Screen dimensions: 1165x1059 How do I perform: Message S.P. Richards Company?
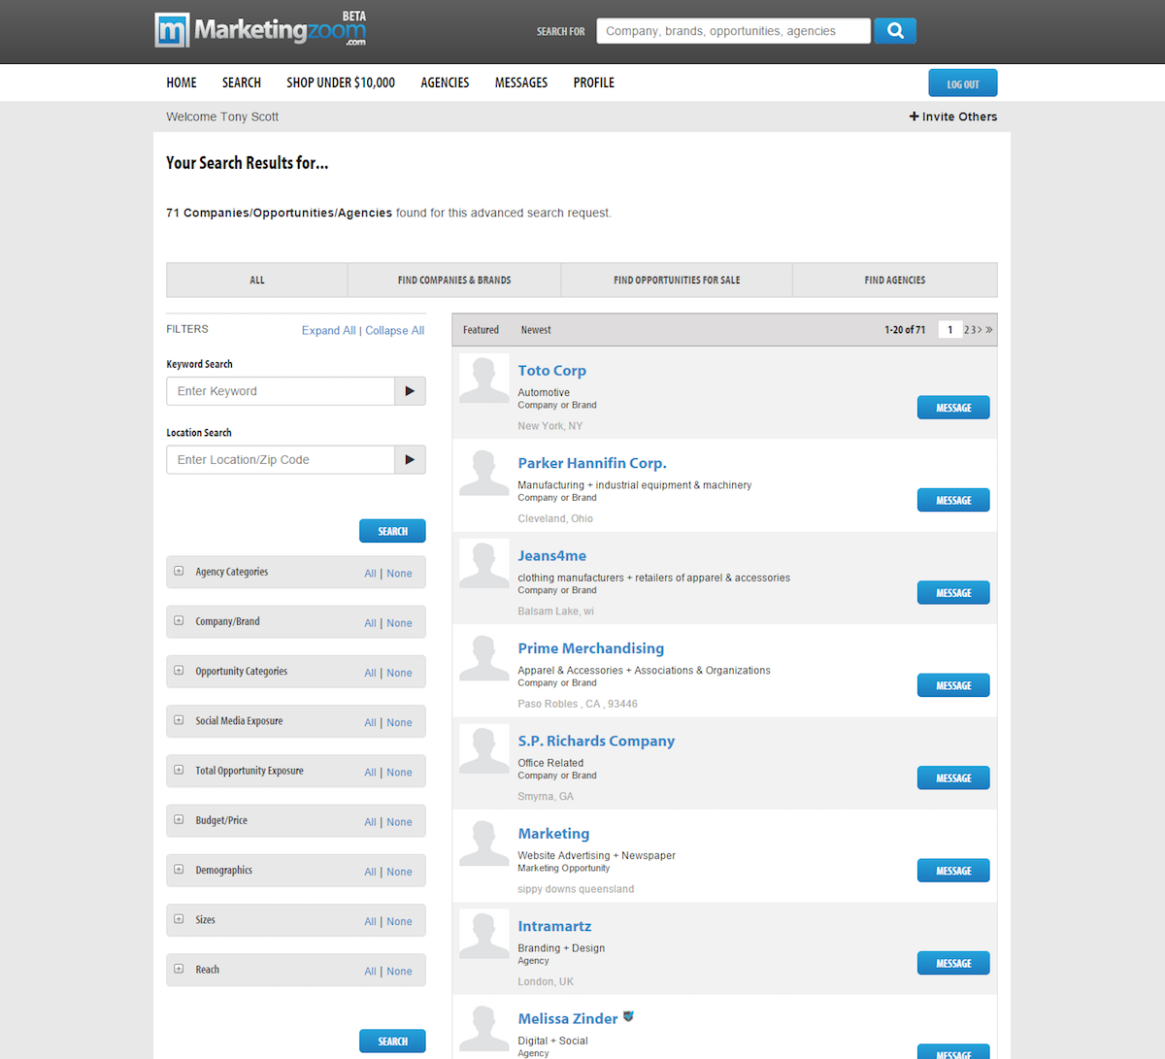click(x=953, y=778)
